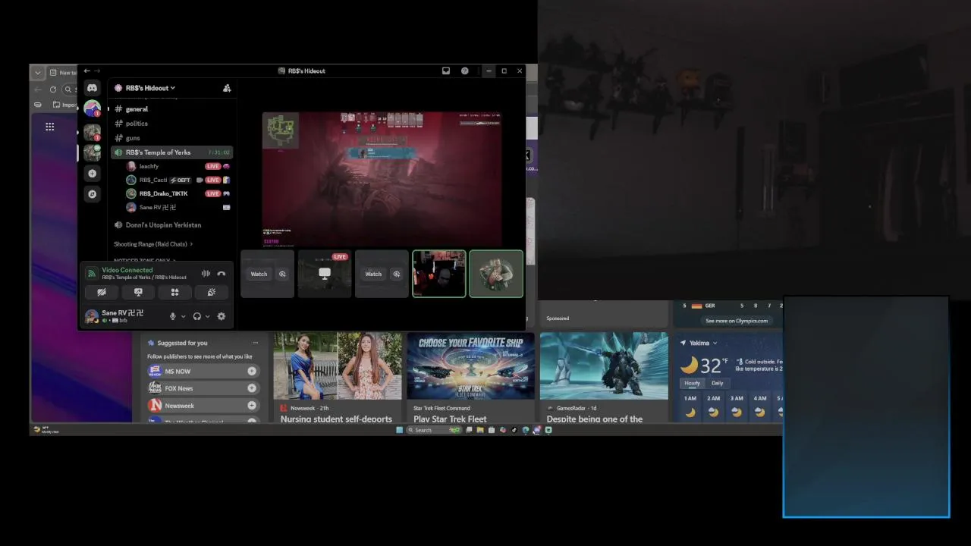Turn on camera in voice panel
Screen dimensions: 971x546
(102, 292)
